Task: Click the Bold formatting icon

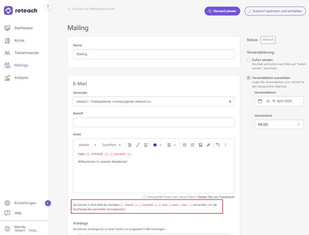Action: click(x=130, y=145)
